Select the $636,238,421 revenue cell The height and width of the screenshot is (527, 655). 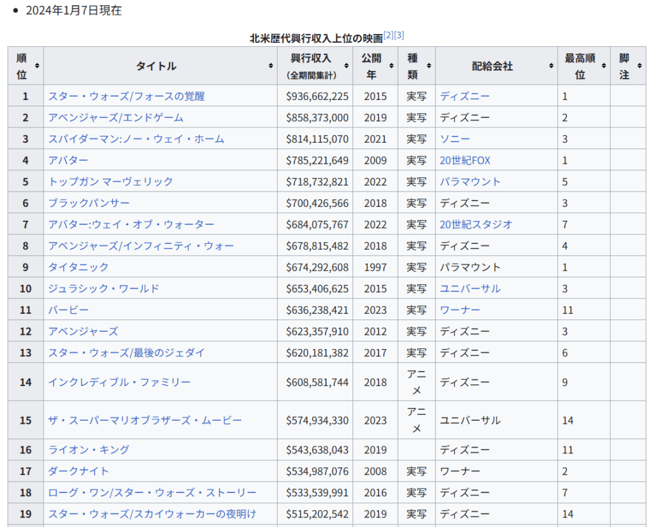(x=317, y=310)
